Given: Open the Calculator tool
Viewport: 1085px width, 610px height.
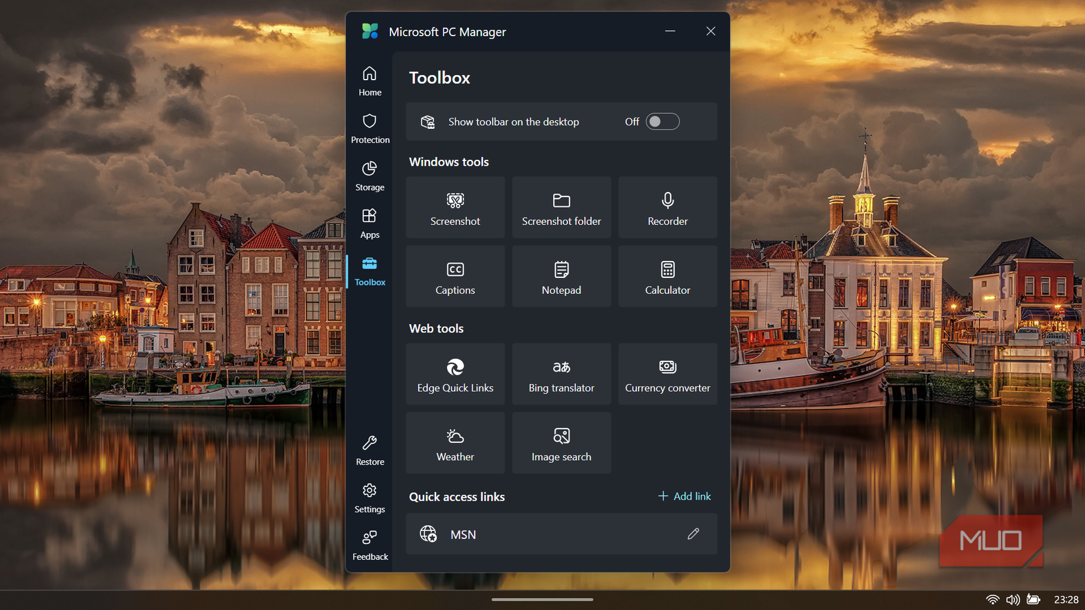Looking at the screenshot, I should point(667,276).
